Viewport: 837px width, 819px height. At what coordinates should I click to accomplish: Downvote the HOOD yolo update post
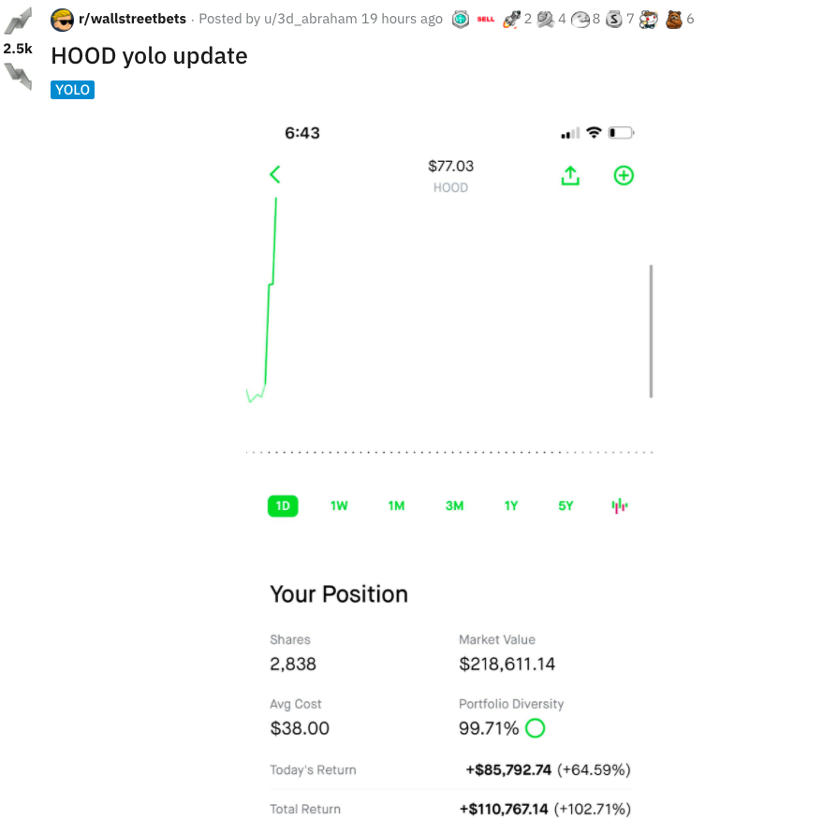(x=18, y=76)
